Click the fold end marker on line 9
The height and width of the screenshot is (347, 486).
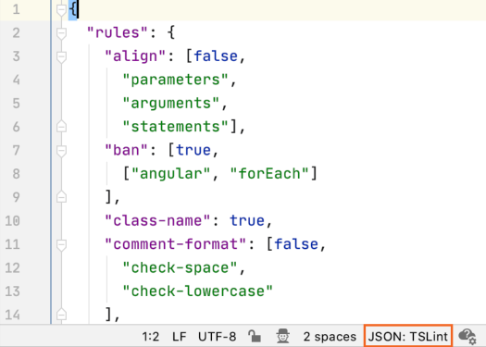pyautogui.click(x=62, y=197)
